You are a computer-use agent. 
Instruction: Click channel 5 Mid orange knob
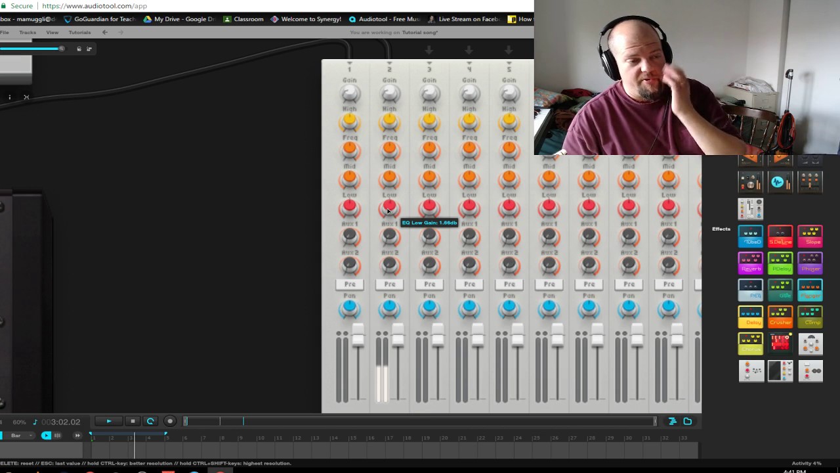click(509, 177)
